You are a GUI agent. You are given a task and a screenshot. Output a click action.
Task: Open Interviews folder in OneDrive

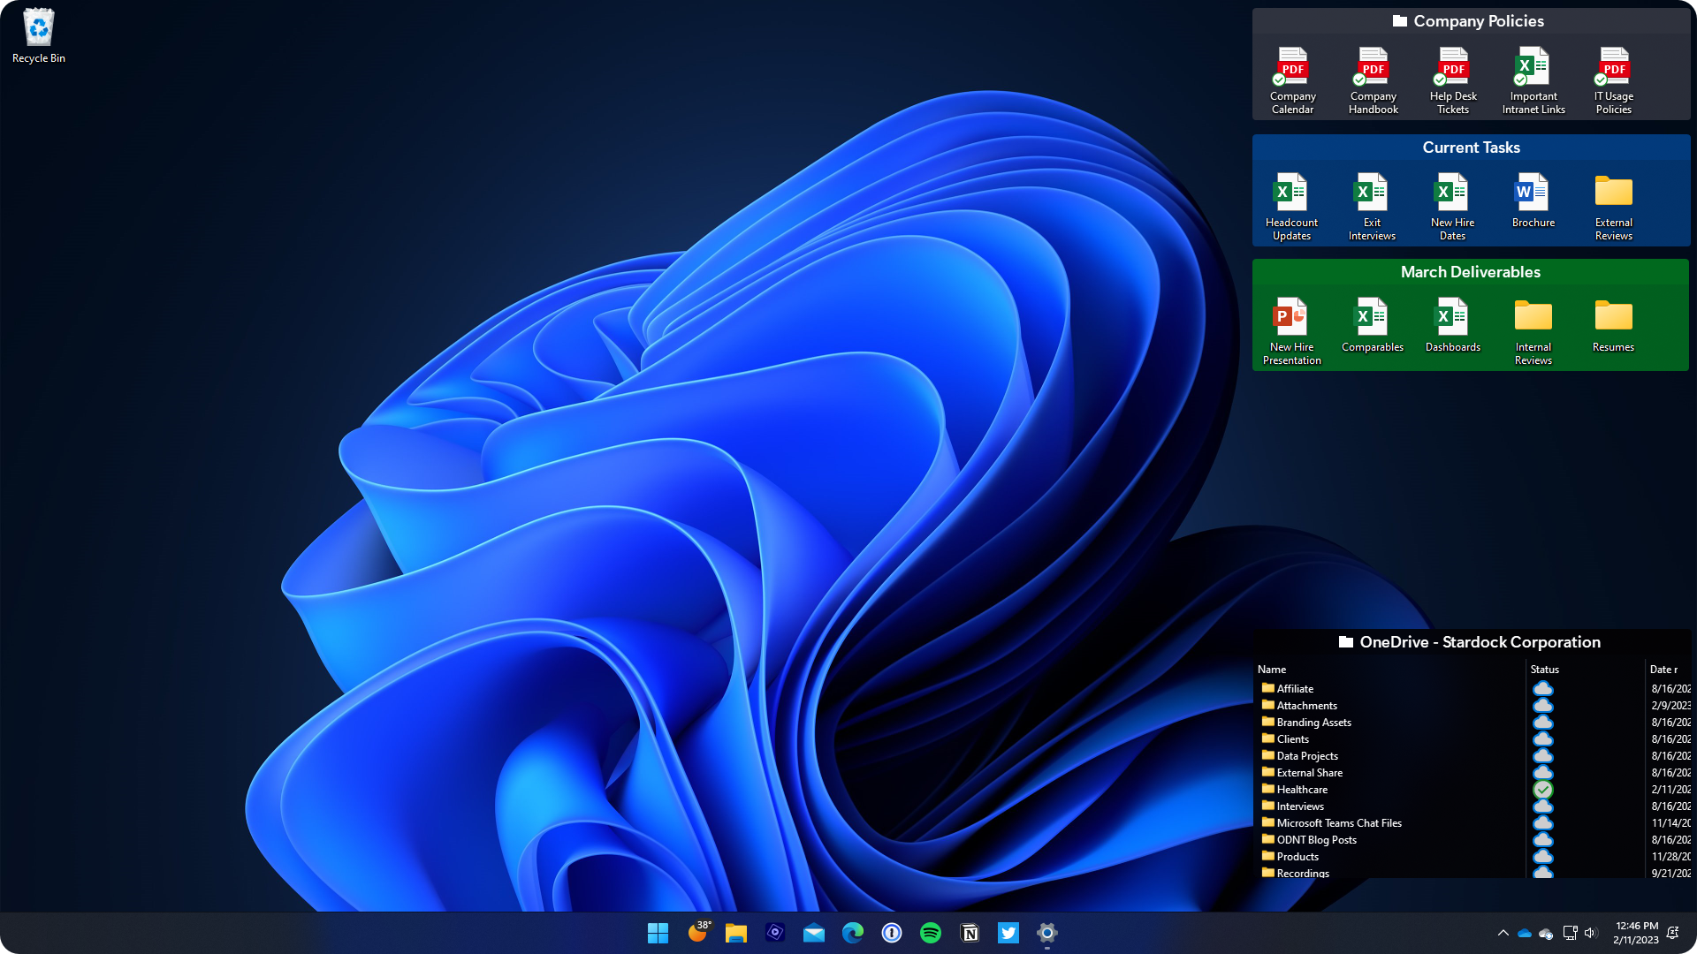coord(1299,806)
